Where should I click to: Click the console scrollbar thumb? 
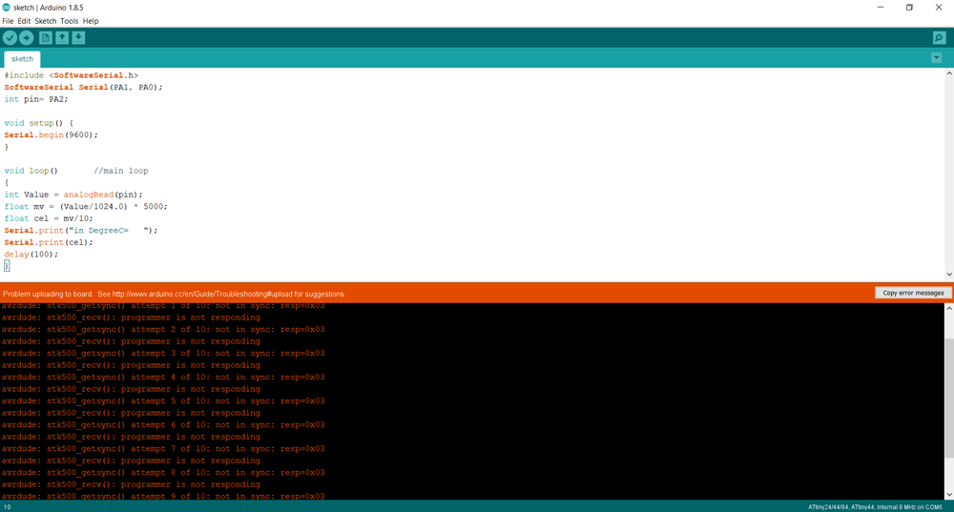tap(948, 399)
